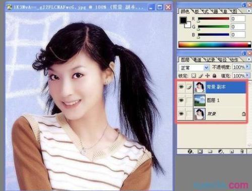Click the 图层 1 layer name
The image size is (252, 191).
(x=213, y=100)
